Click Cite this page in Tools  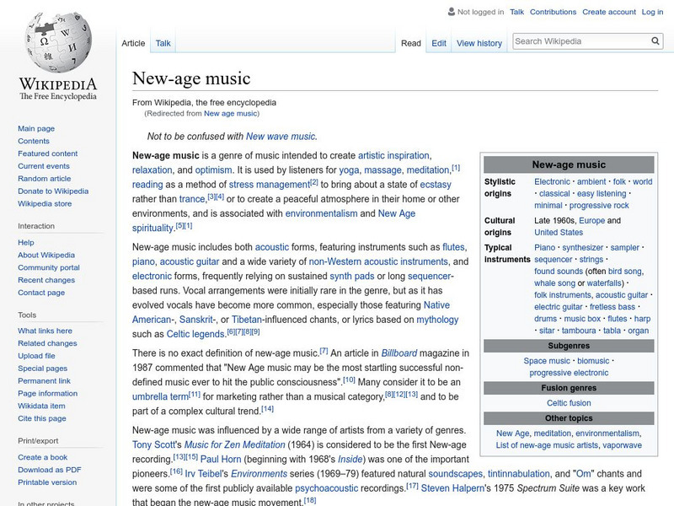(x=43, y=419)
